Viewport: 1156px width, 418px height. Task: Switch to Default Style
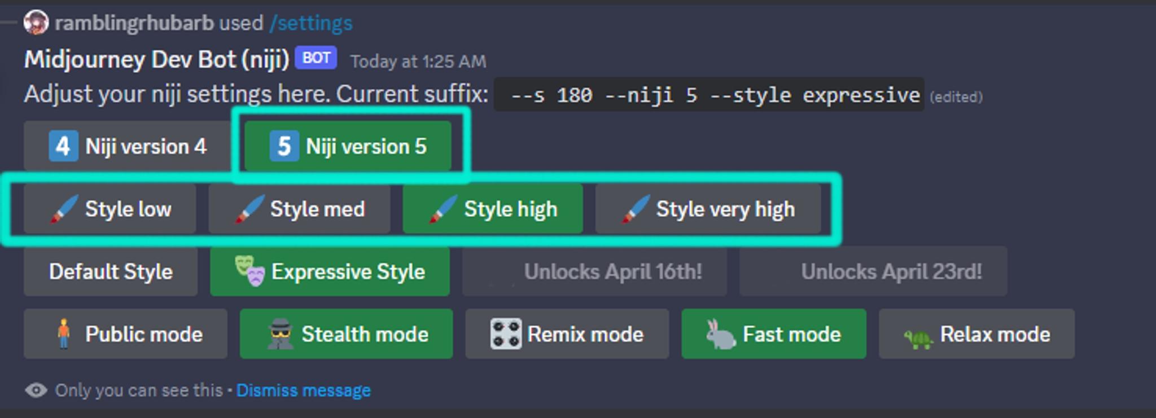111,271
